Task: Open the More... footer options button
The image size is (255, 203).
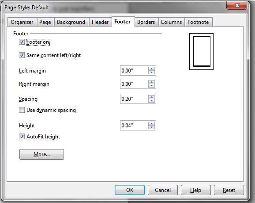Action: (x=41, y=154)
